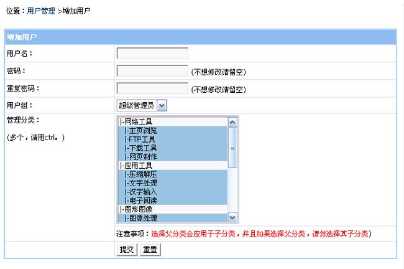Select 电子阅读 list option

tap(140, 201)
